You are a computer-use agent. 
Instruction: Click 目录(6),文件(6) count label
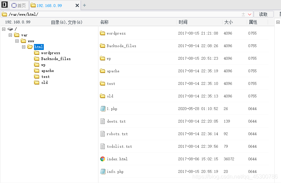(x=67, y=22)
